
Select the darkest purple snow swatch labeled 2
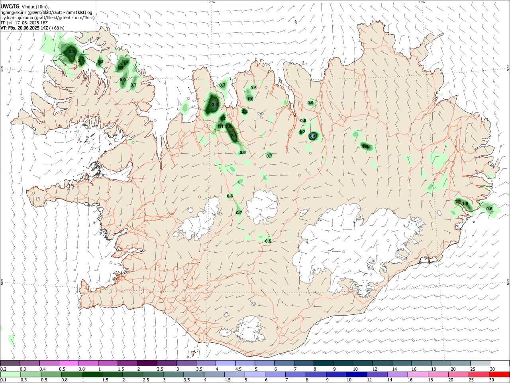(x=147, y=363)
